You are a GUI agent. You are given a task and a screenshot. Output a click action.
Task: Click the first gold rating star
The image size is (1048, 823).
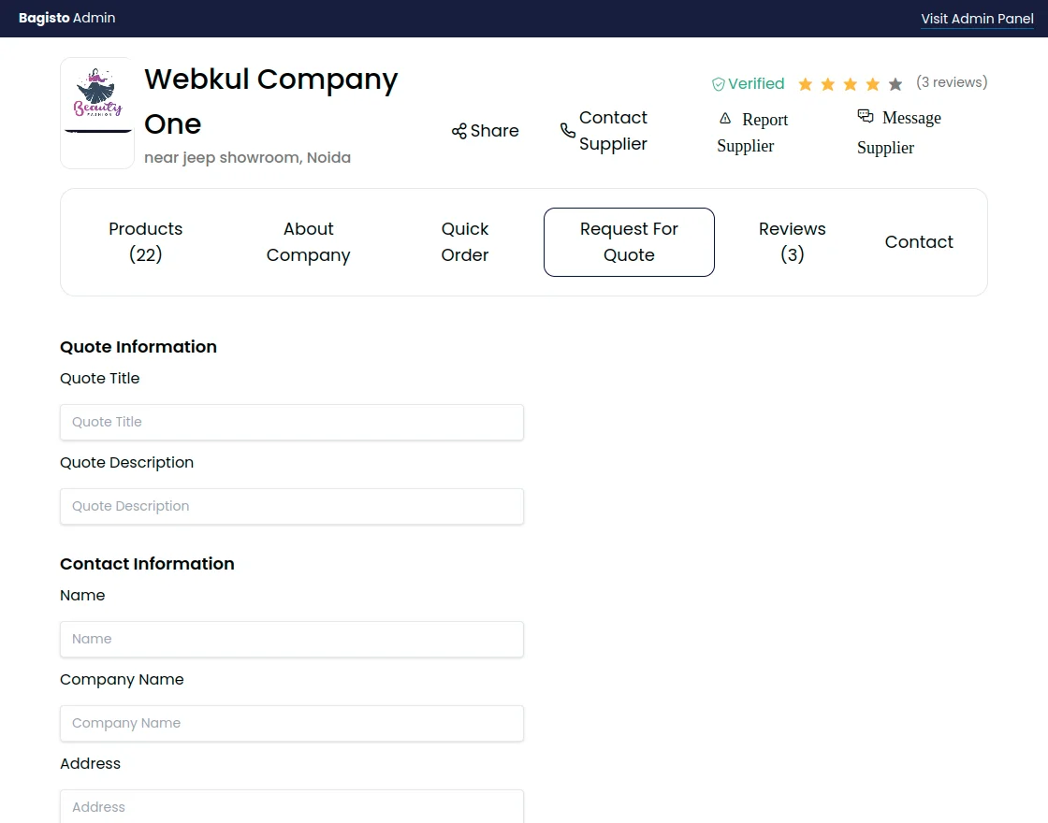point(806,85)
